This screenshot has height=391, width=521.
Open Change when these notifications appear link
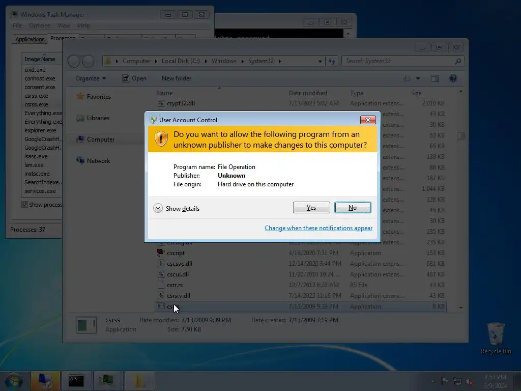coord(319,228)
